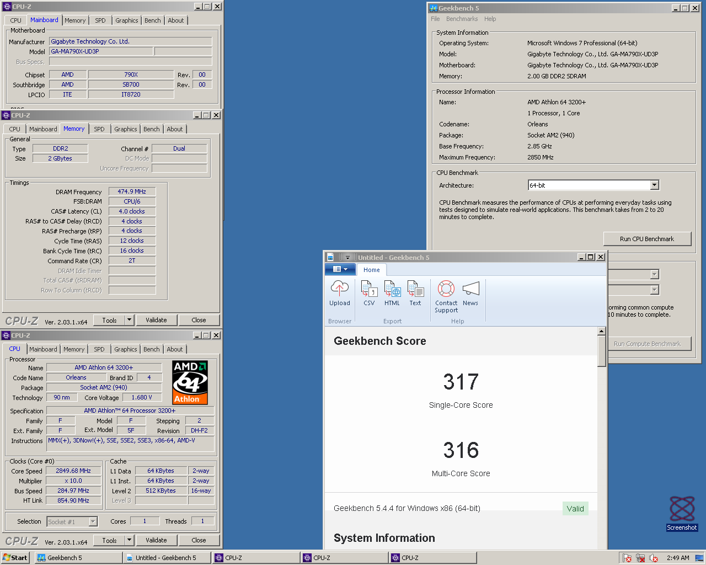This screenshot has height=565, width=706.
Task: Click Validate in bottom CPU-Z window
Action: tap(156, 540)
